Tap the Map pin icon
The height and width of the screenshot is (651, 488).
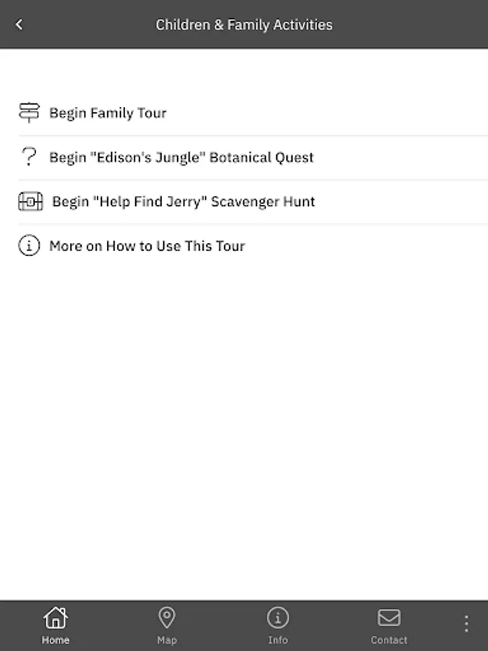167,618
